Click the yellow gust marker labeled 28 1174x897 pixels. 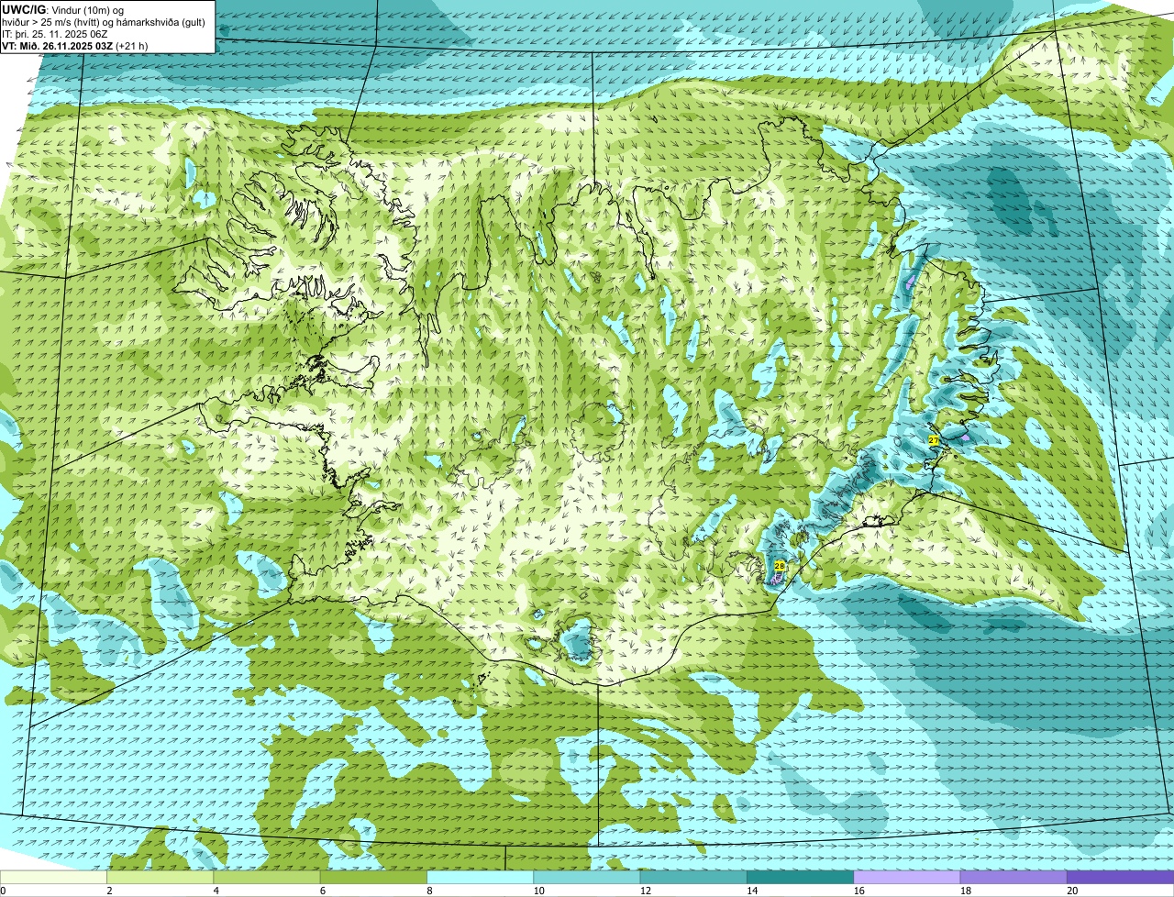pyautogui.click(x=780, y=566)
